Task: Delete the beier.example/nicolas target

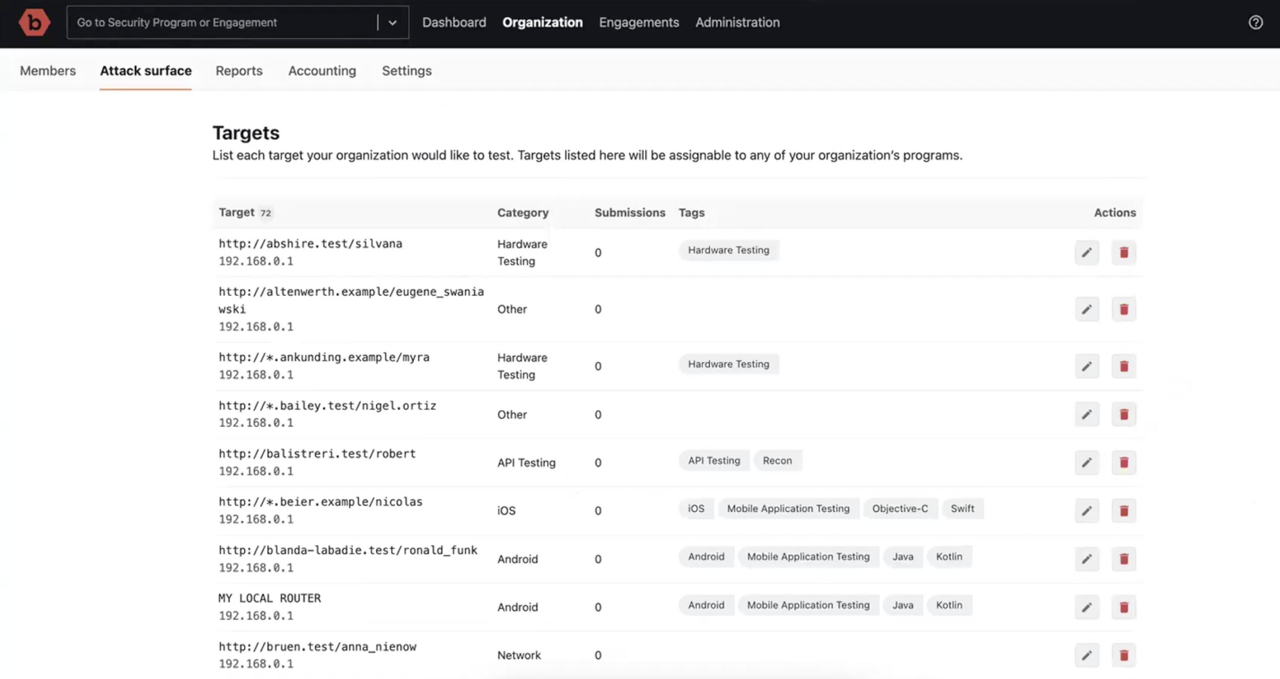Action: pos(1124,511)
